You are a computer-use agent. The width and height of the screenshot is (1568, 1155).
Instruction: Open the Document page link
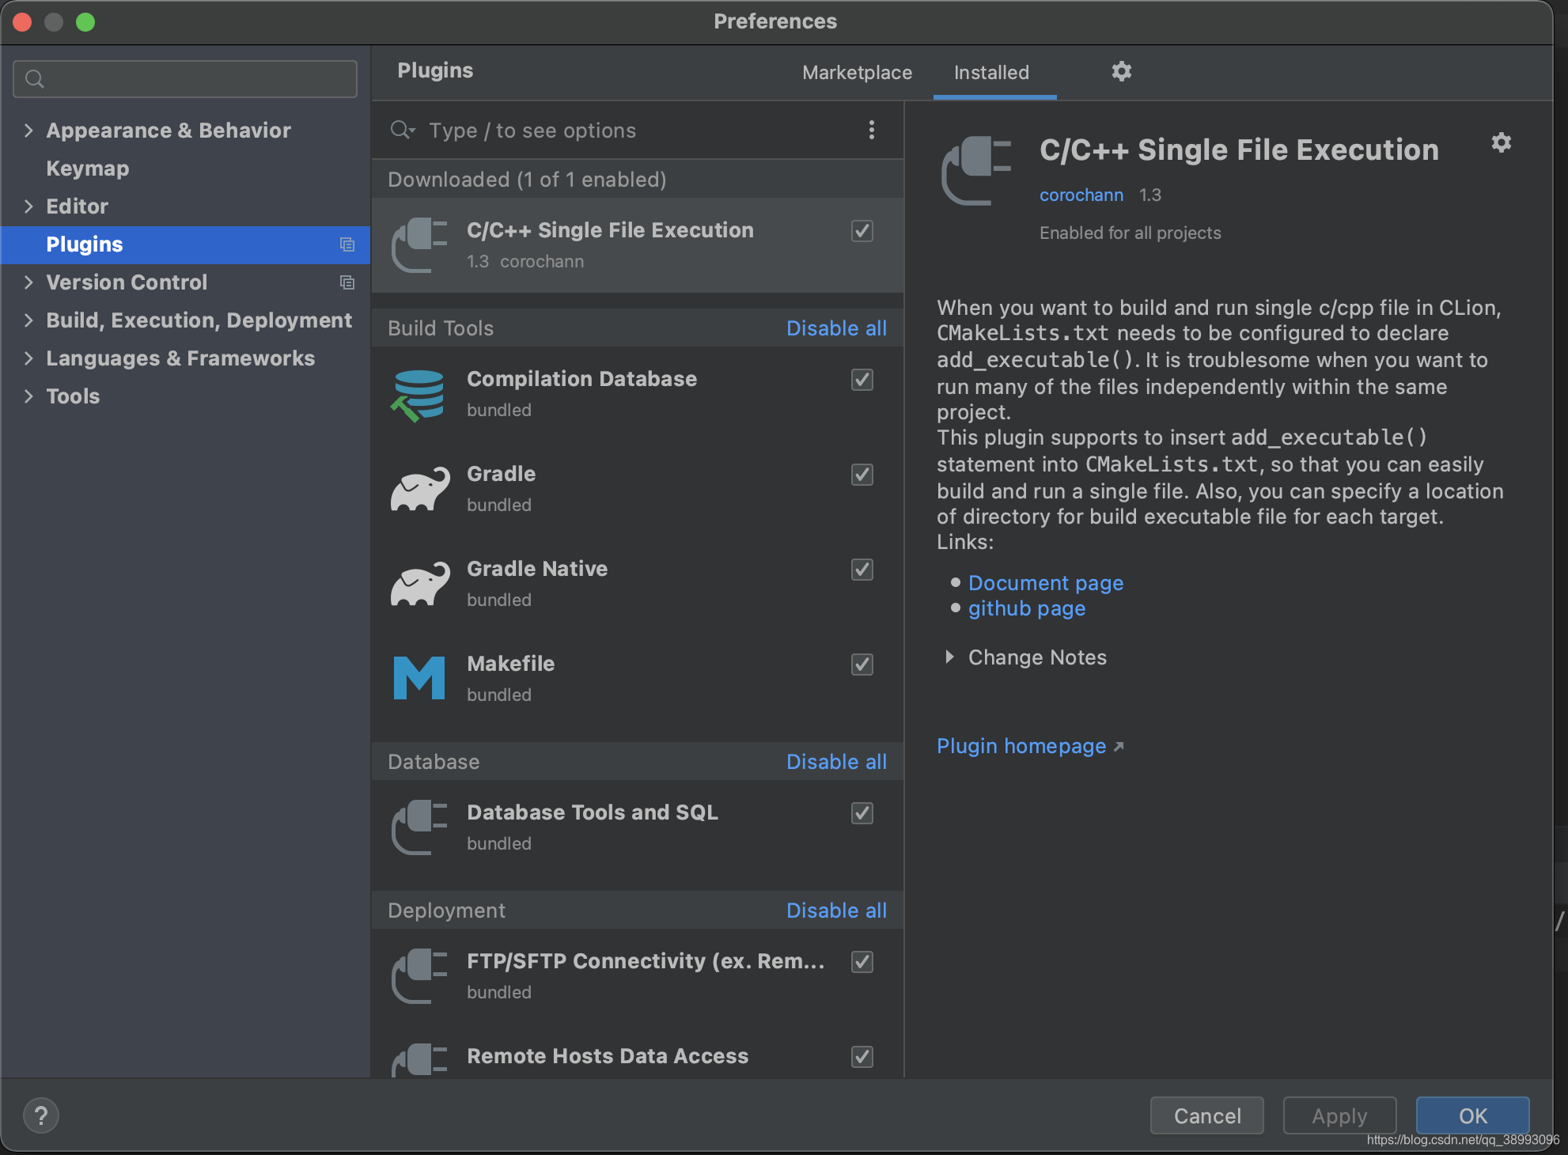pos(1046,583)
